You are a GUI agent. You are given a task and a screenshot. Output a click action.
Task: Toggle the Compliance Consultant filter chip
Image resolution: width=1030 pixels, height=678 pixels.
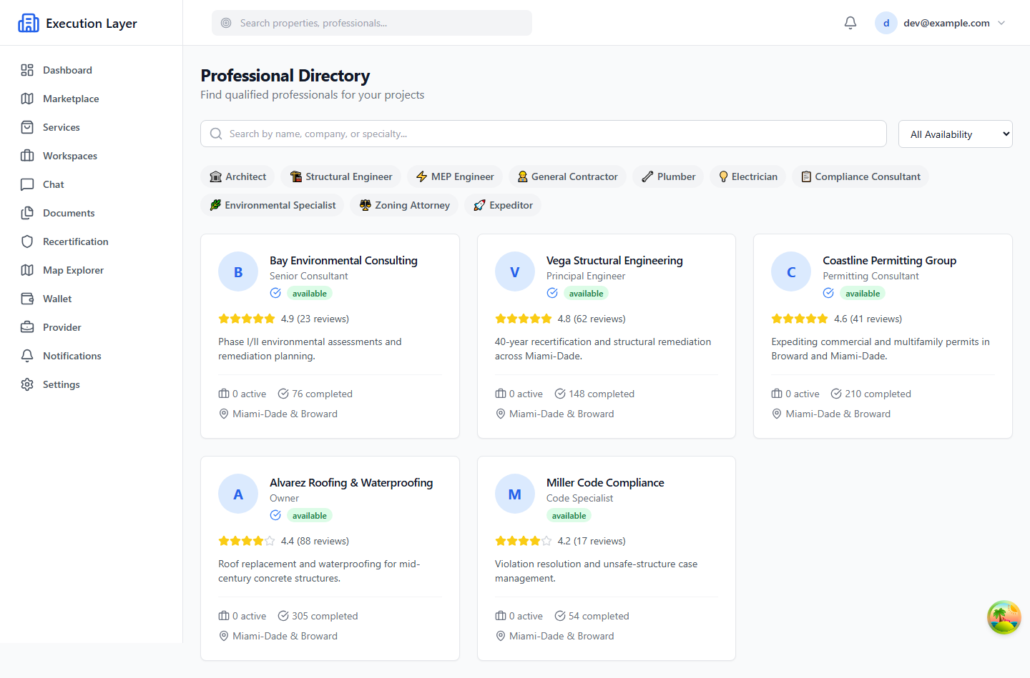click(x=860, y=176)
